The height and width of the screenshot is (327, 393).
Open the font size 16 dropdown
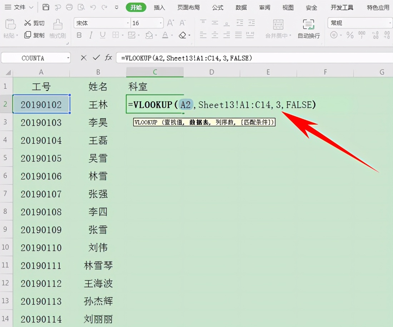[161, 23]
